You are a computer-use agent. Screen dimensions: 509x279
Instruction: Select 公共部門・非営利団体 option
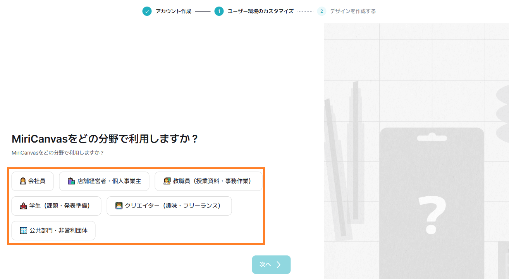(x=53, y=231)
